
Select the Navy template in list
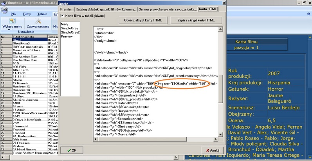point(65,24)
